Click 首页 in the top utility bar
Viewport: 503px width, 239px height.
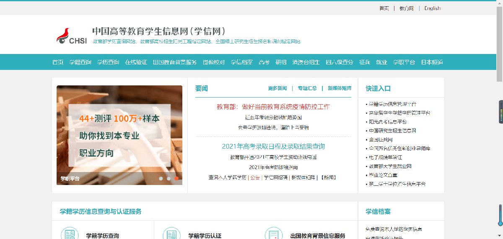(x=384, y=8)
